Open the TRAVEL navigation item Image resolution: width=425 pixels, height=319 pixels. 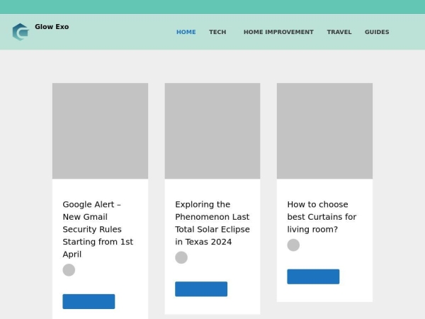pos(339,32)
